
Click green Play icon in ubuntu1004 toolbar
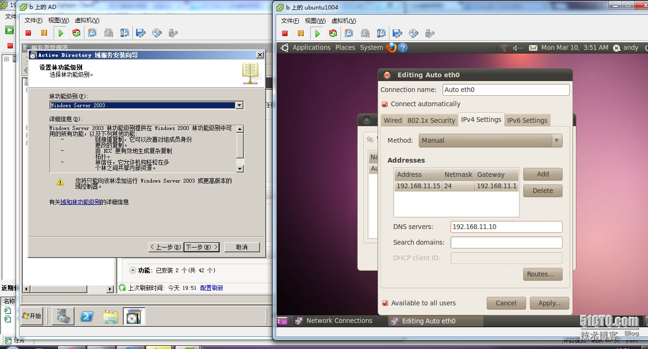click(x=317, y=33)
